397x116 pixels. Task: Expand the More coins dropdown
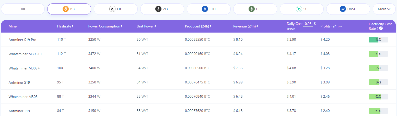[x=384, y=9]
